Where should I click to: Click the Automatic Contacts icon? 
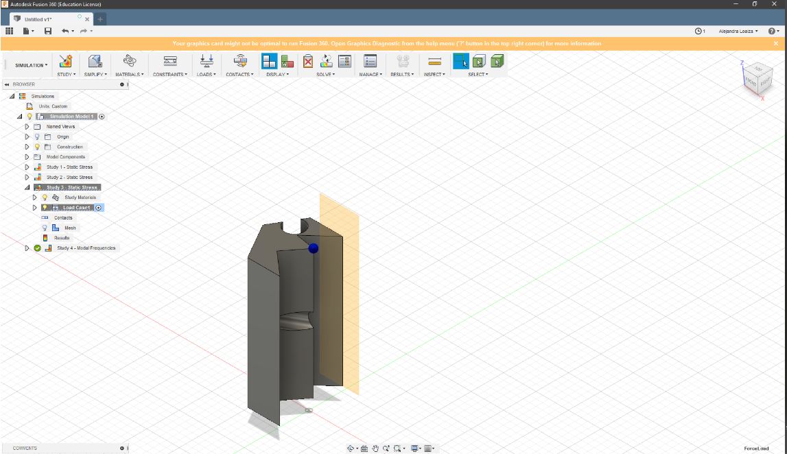[x=240, y=61]
